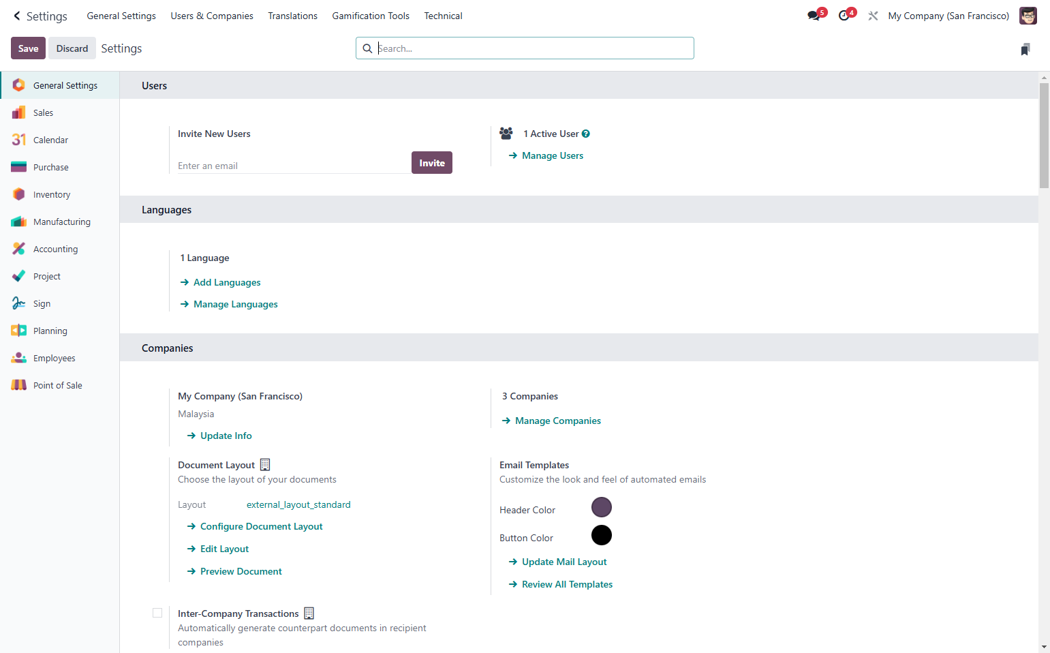Enable Inter-Company Transactions checkbox

pyautogui.click(x=157, y=613)
